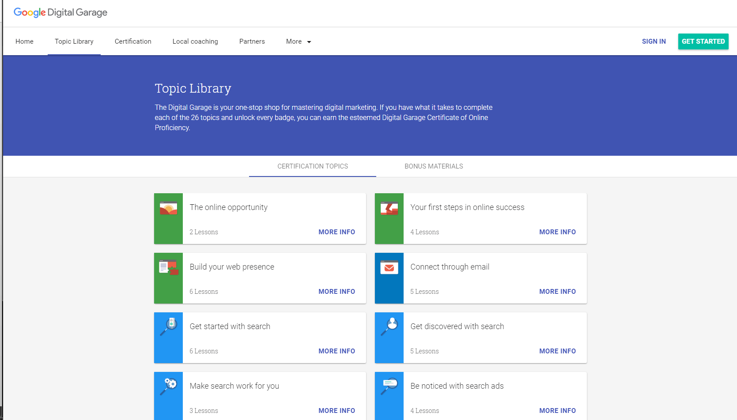Viewport: 737px width, 420px height.
Task: Click '3 Lessons' under Make search work for you
Action: coord(204,411)
